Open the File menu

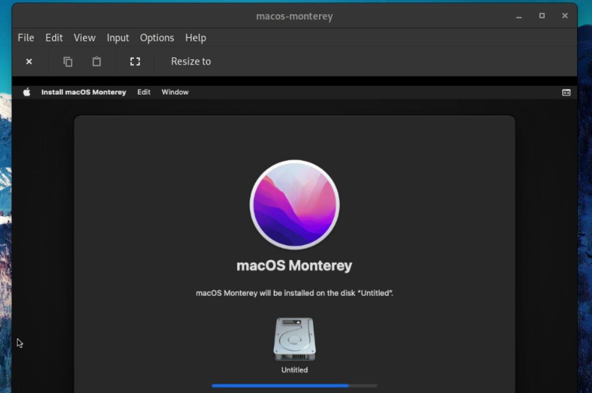pos(26,37)
